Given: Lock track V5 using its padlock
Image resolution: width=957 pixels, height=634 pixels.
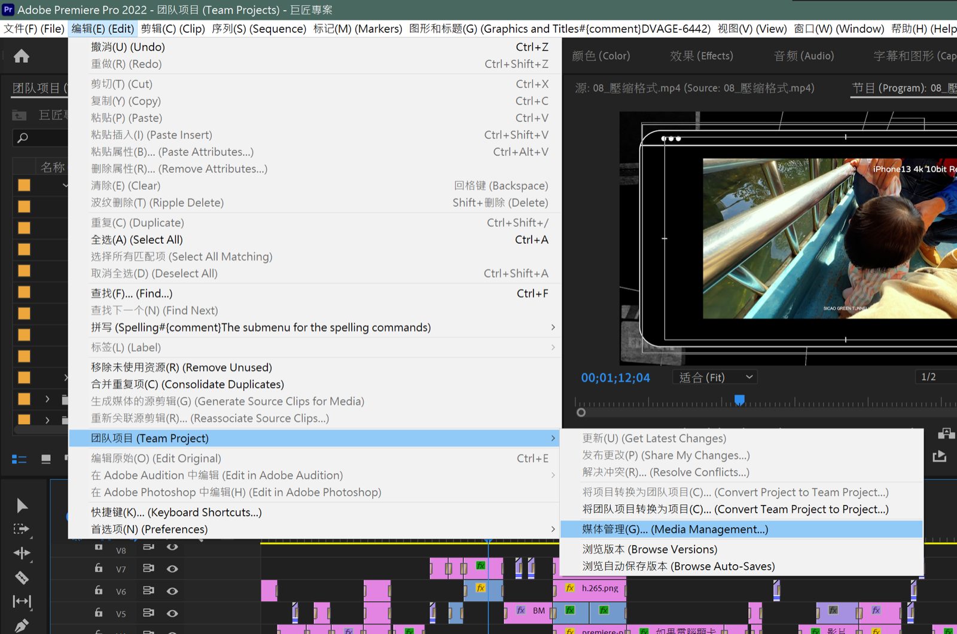Looking at the screenshot, I should (x=99, y=612).
